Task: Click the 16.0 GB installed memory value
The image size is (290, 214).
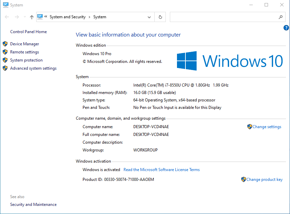Action: pos(154,93)
